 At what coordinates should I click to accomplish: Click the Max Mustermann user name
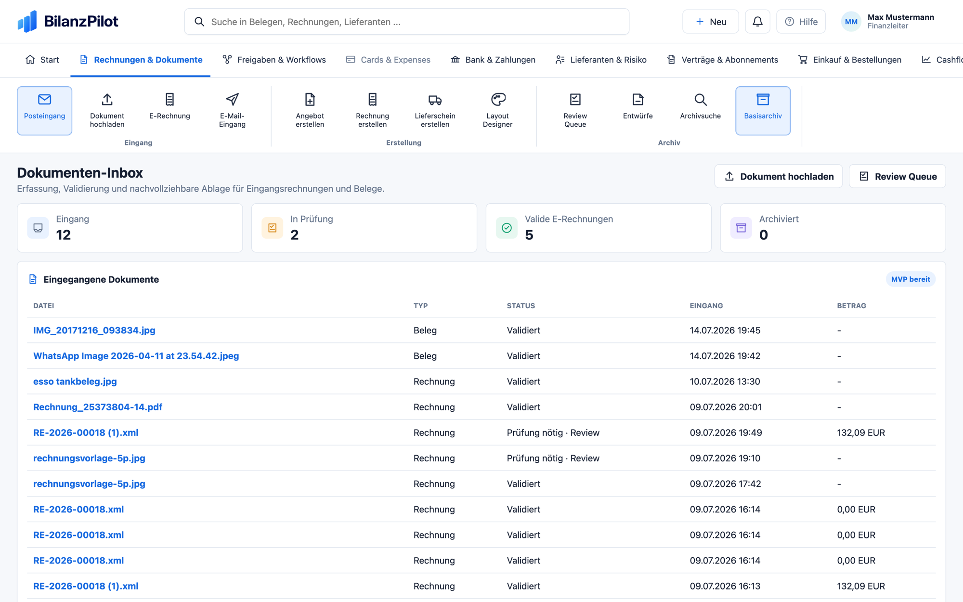(x=900, y=17)
